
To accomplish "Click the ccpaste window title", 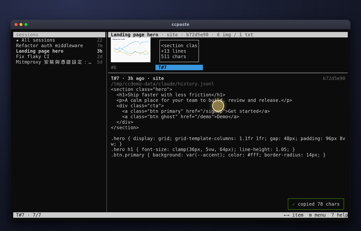I will (180, 24).
